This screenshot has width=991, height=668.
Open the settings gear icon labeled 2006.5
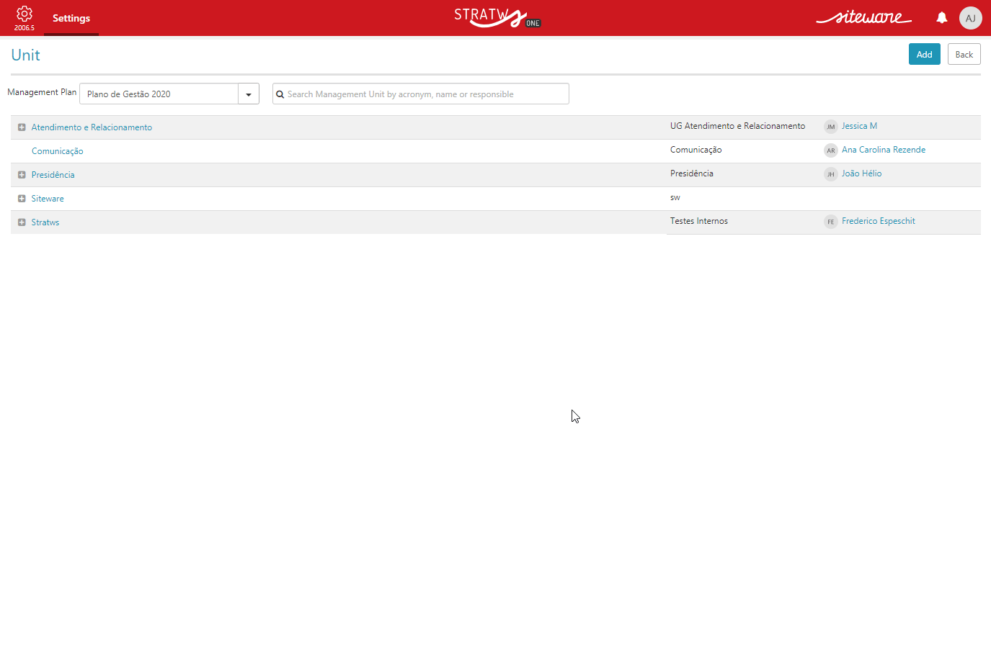tap(25, 18)
